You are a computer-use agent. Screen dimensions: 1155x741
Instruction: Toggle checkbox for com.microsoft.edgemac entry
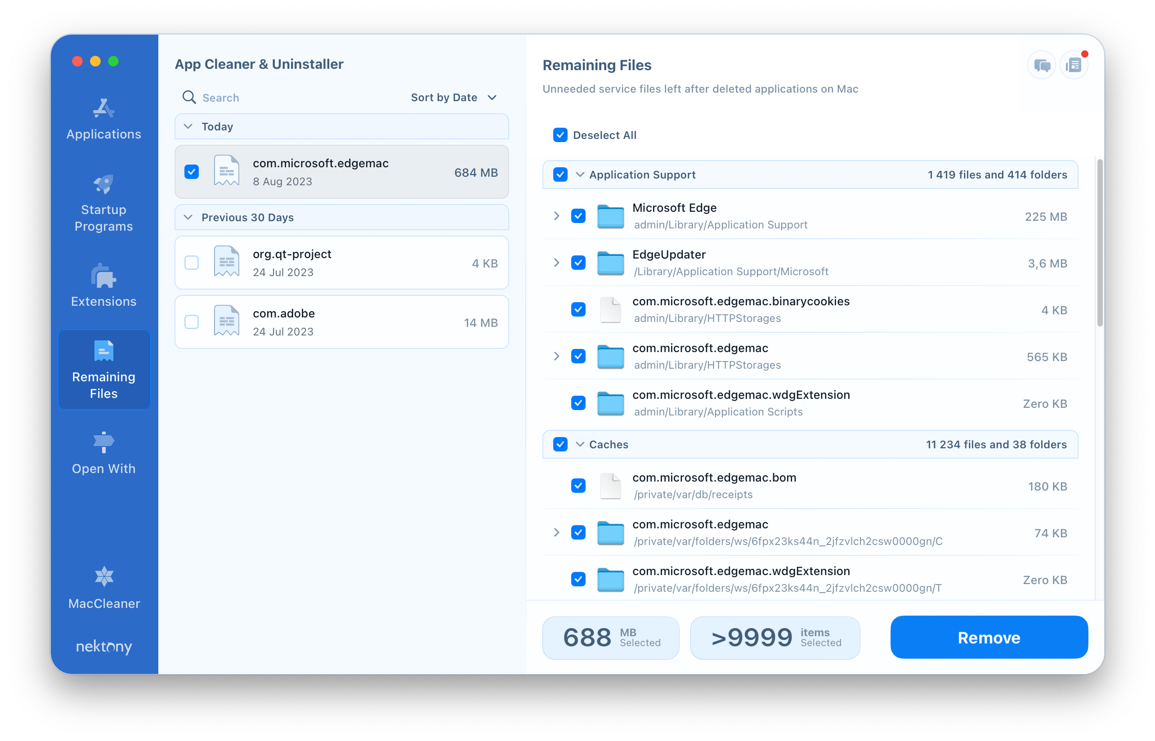coord(192,172)
